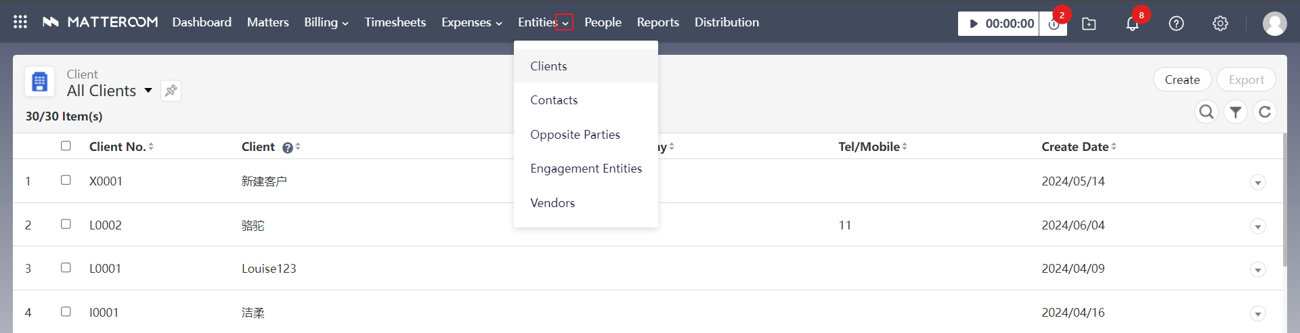The image size is (1300, 333).
Task: Open the filter funnel icon
Action: 1236,112
